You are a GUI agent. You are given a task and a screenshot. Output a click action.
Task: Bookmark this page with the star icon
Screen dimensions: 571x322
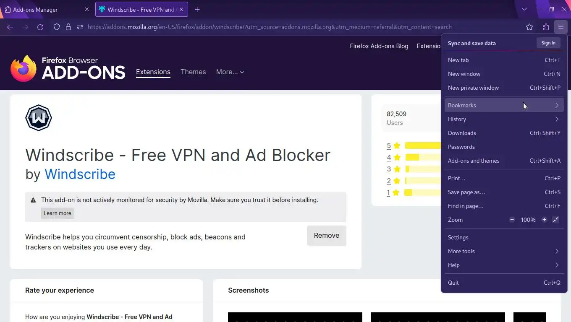pos(529,27)
